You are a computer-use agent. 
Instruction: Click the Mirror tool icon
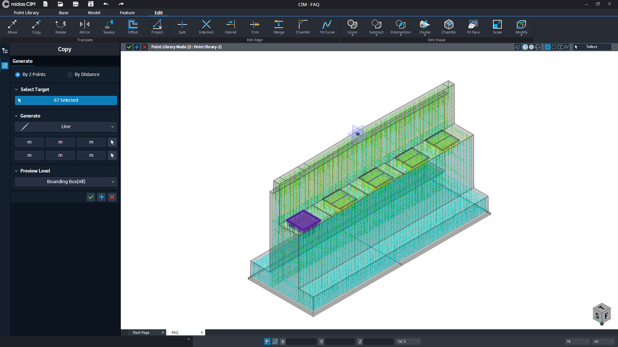85,27
